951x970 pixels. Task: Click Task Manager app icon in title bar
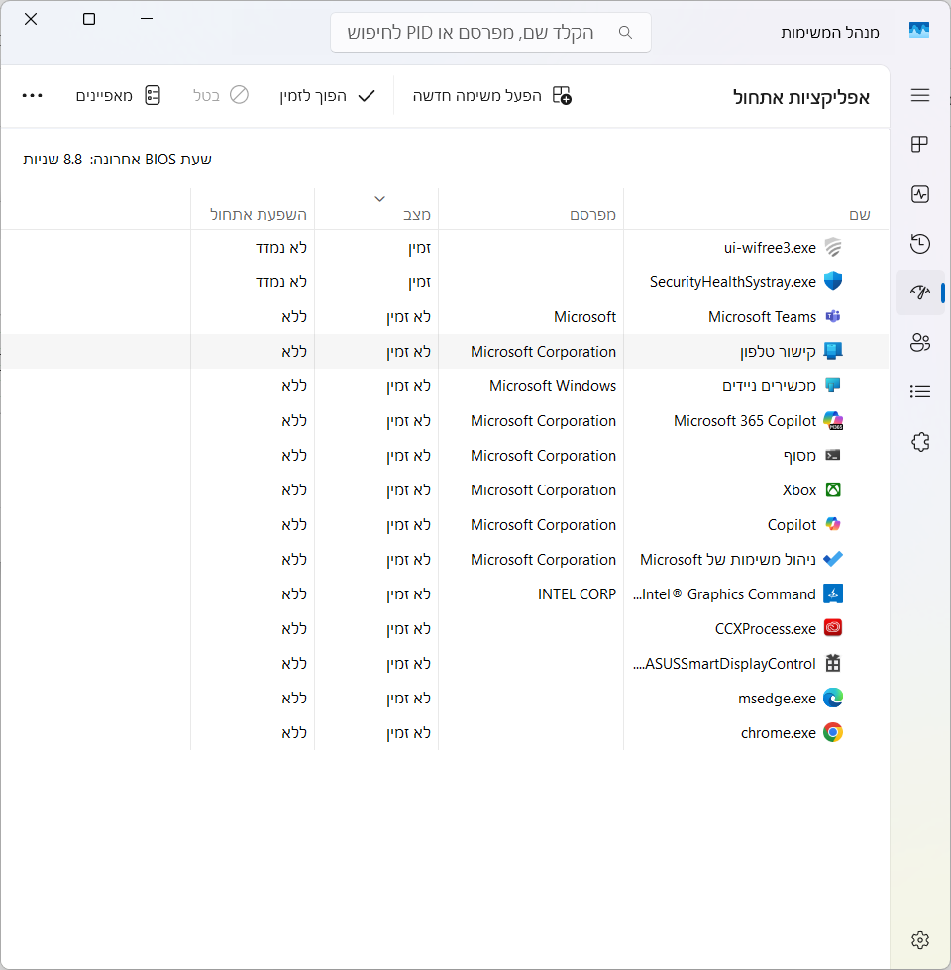coord(919,31)
